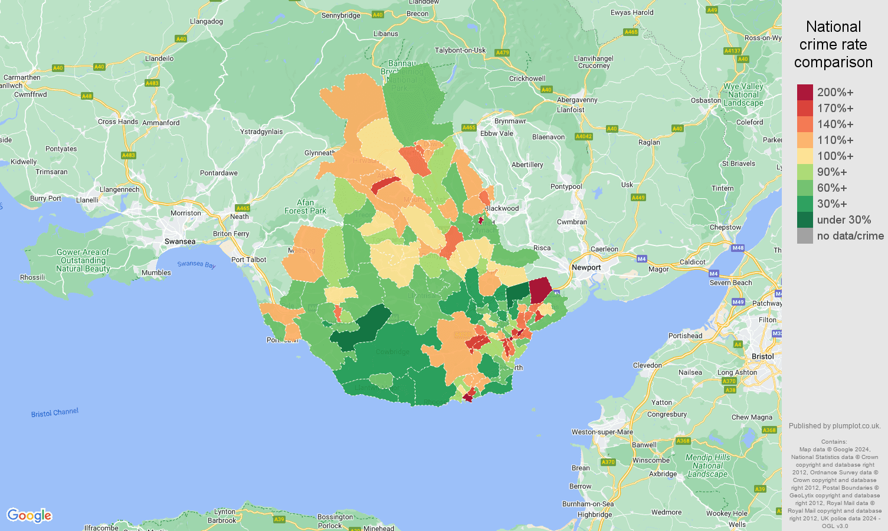Click the A4137 road shield near Ross-on-Wye
Image resolution: width=888 pixels, height=531 pixels.
coord(732,51)
